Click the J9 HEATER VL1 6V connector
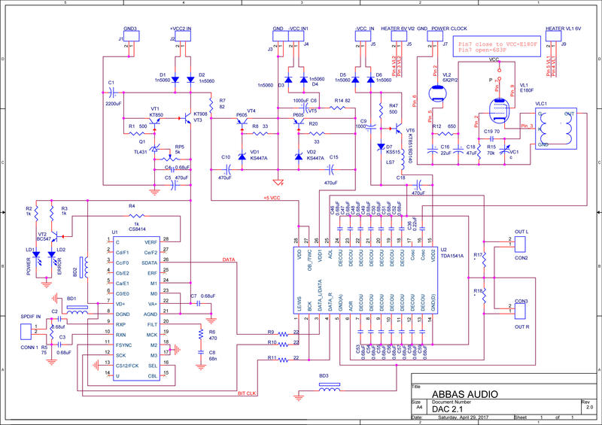Viewport: 602px width, 425px height. click(x=553, y=36)
